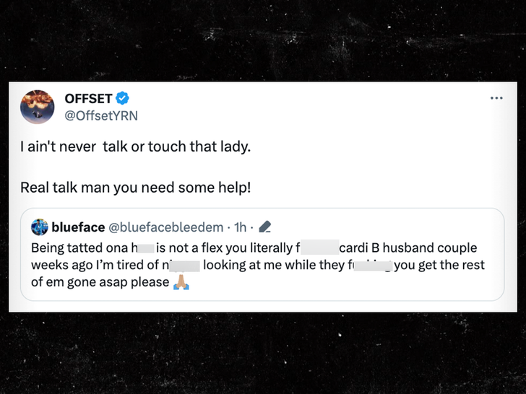Click the praying hands emoji
This screenshot has height=394, width=526.
[x=180, y=283]
